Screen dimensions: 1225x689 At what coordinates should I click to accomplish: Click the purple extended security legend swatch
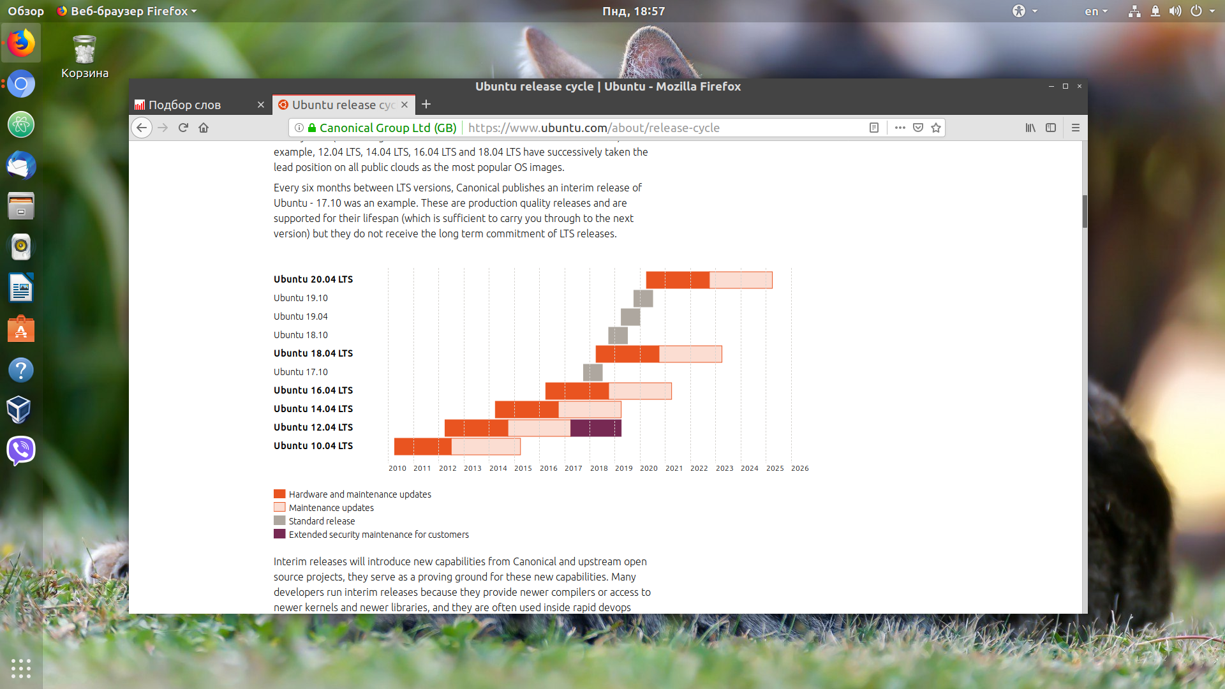click(279, 534)
